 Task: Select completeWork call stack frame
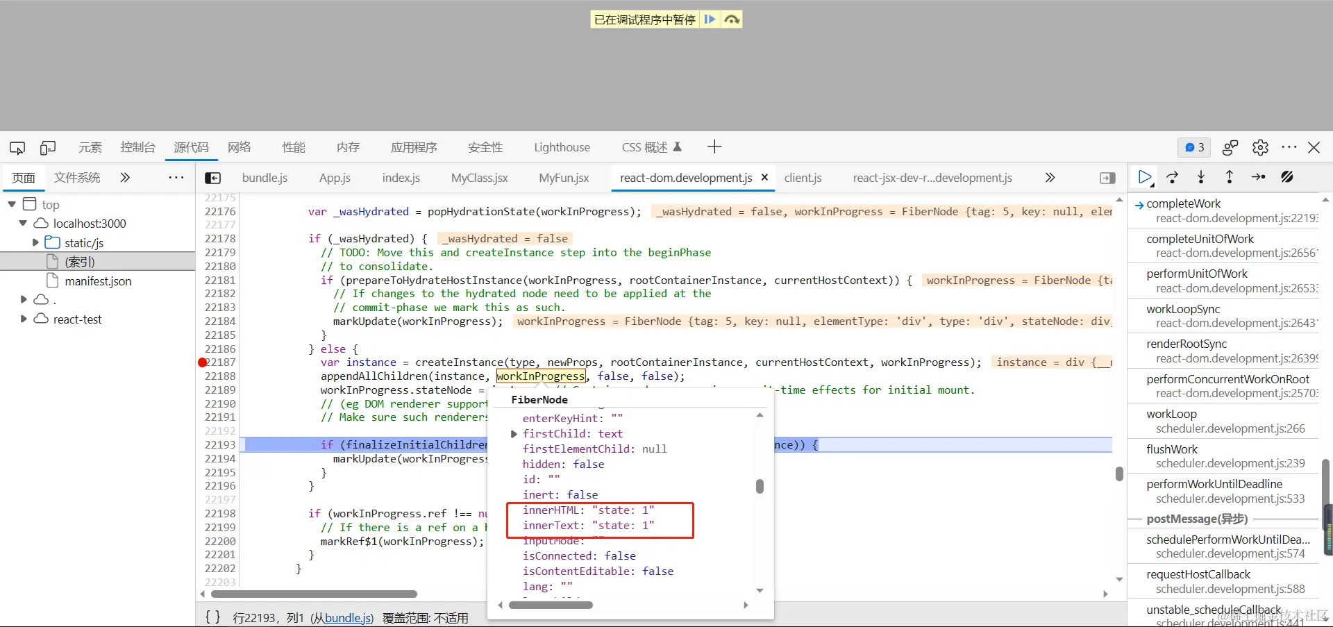(x=1223, y=210)
